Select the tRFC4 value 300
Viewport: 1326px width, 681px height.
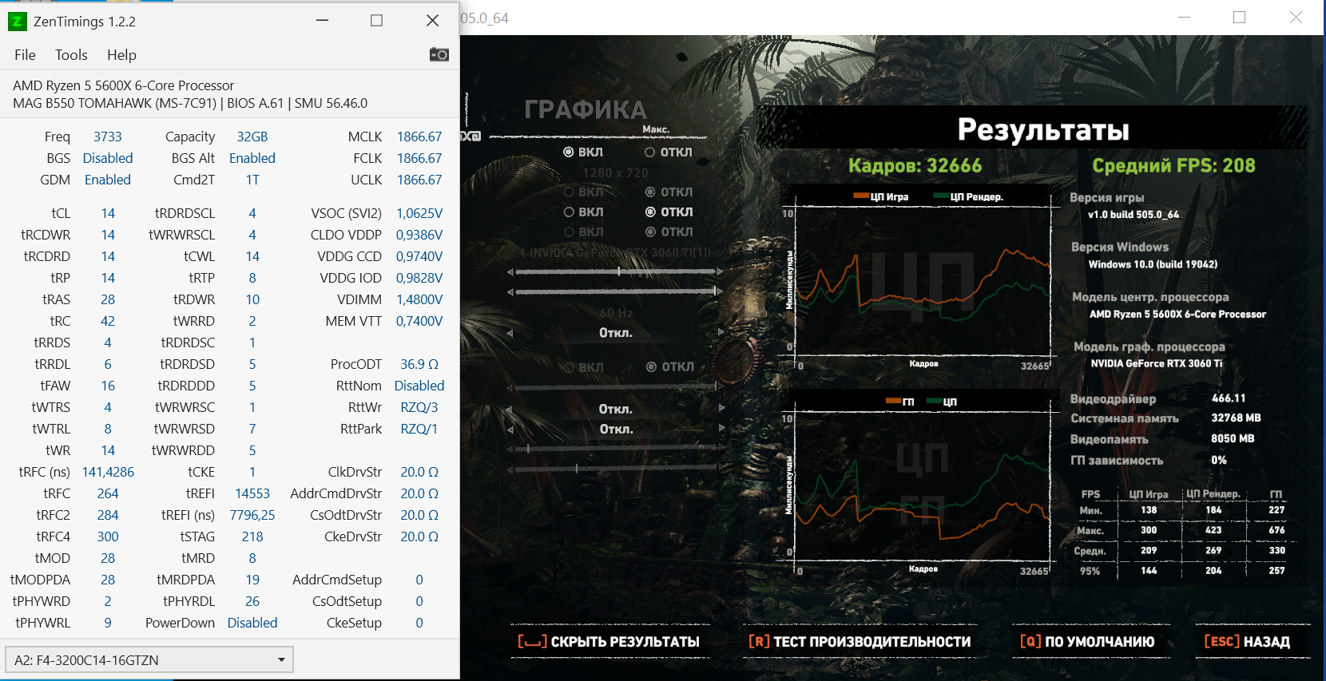pyautogui.click(x=108, y=536)
